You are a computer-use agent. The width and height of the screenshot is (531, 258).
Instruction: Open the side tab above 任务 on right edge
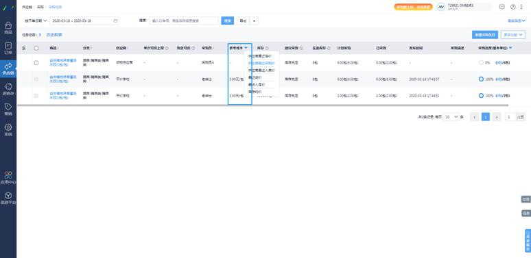click(x=526, y=199)
